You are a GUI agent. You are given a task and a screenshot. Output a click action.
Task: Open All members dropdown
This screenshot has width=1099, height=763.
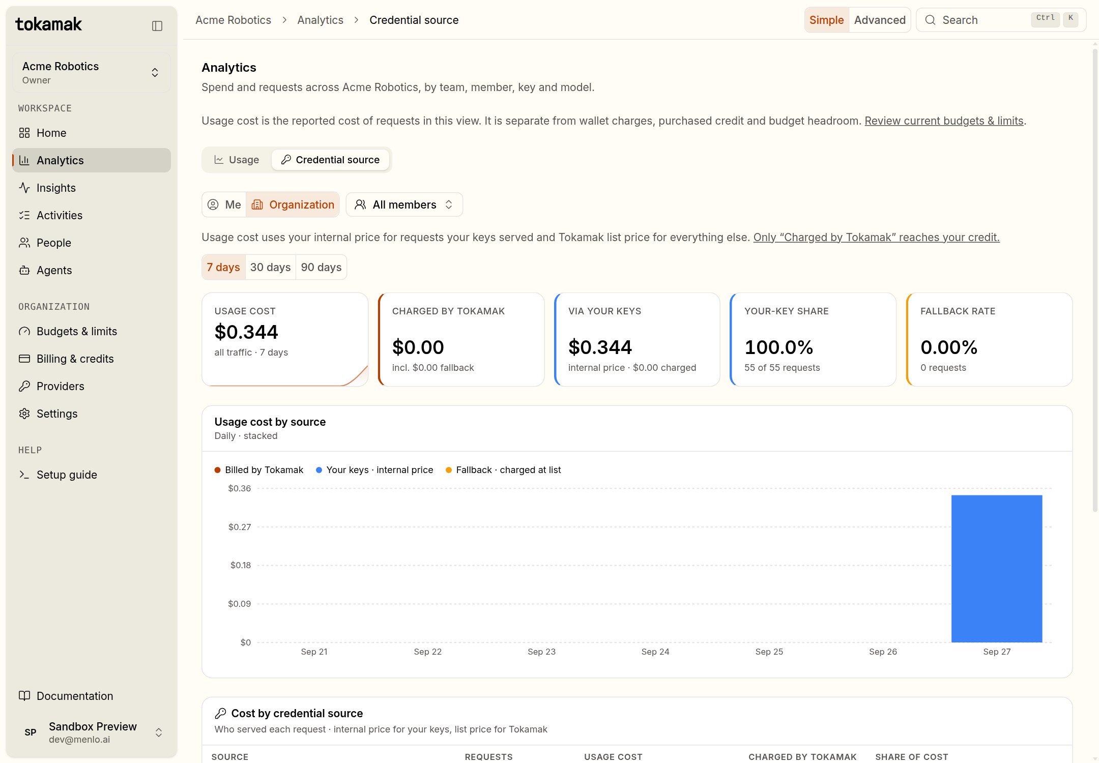point(404,204)
